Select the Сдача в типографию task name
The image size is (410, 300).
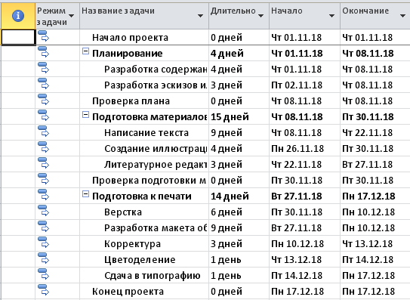point(153,276)
